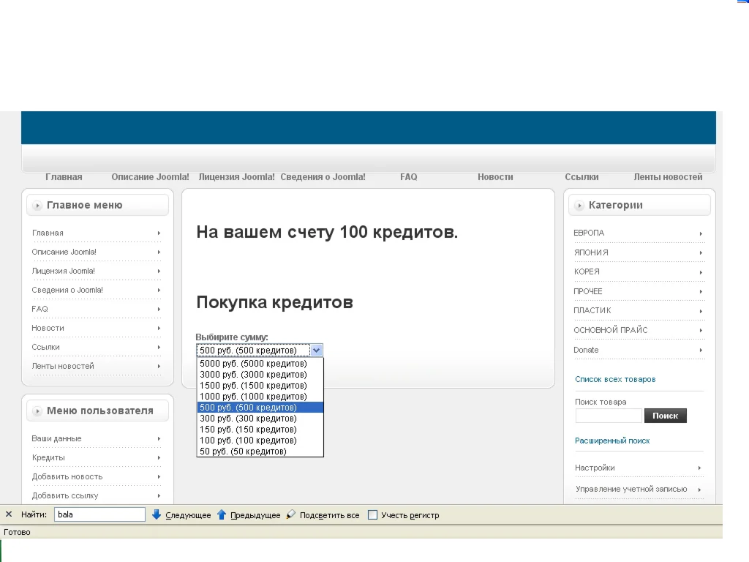Image resolution: width=749 pixels, height=562 pixels.
Task: Click the Поиск товара input field
Action: 609,415
